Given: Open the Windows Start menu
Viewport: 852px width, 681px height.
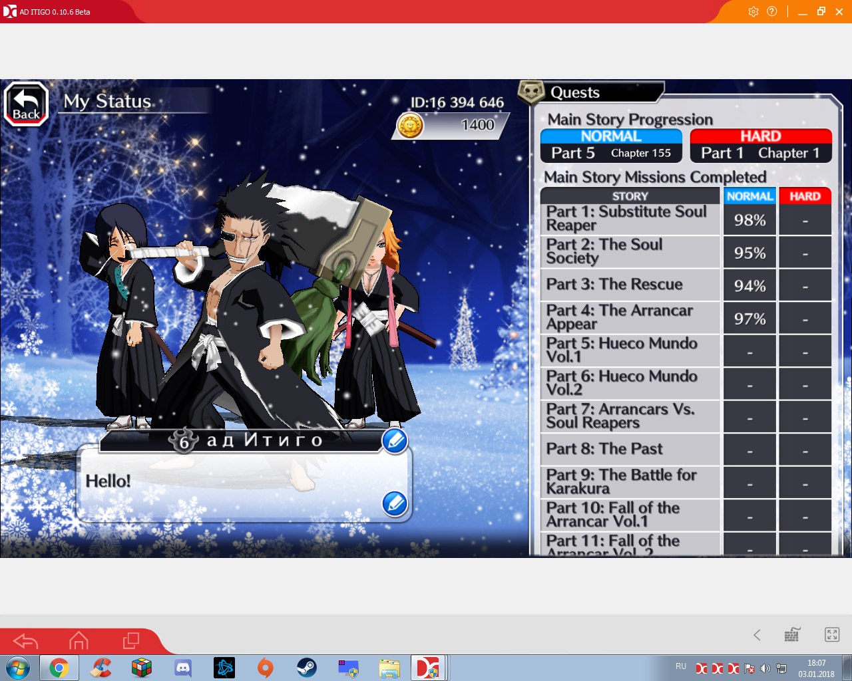Looking at the screenshot, I should pos(18,668).
